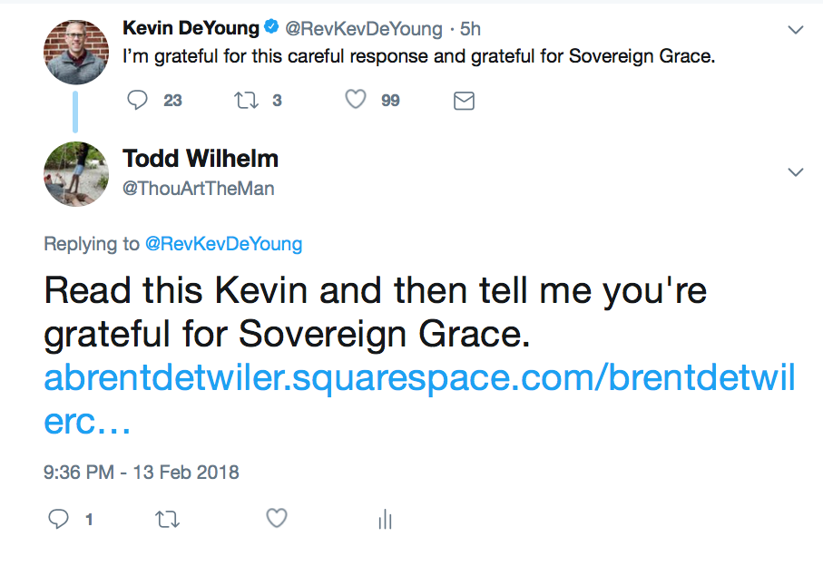This screenshot has height=566, width=823.
Task: Click @RevKevDeYoung in Replying to line
Action: (x=223, y=244)
